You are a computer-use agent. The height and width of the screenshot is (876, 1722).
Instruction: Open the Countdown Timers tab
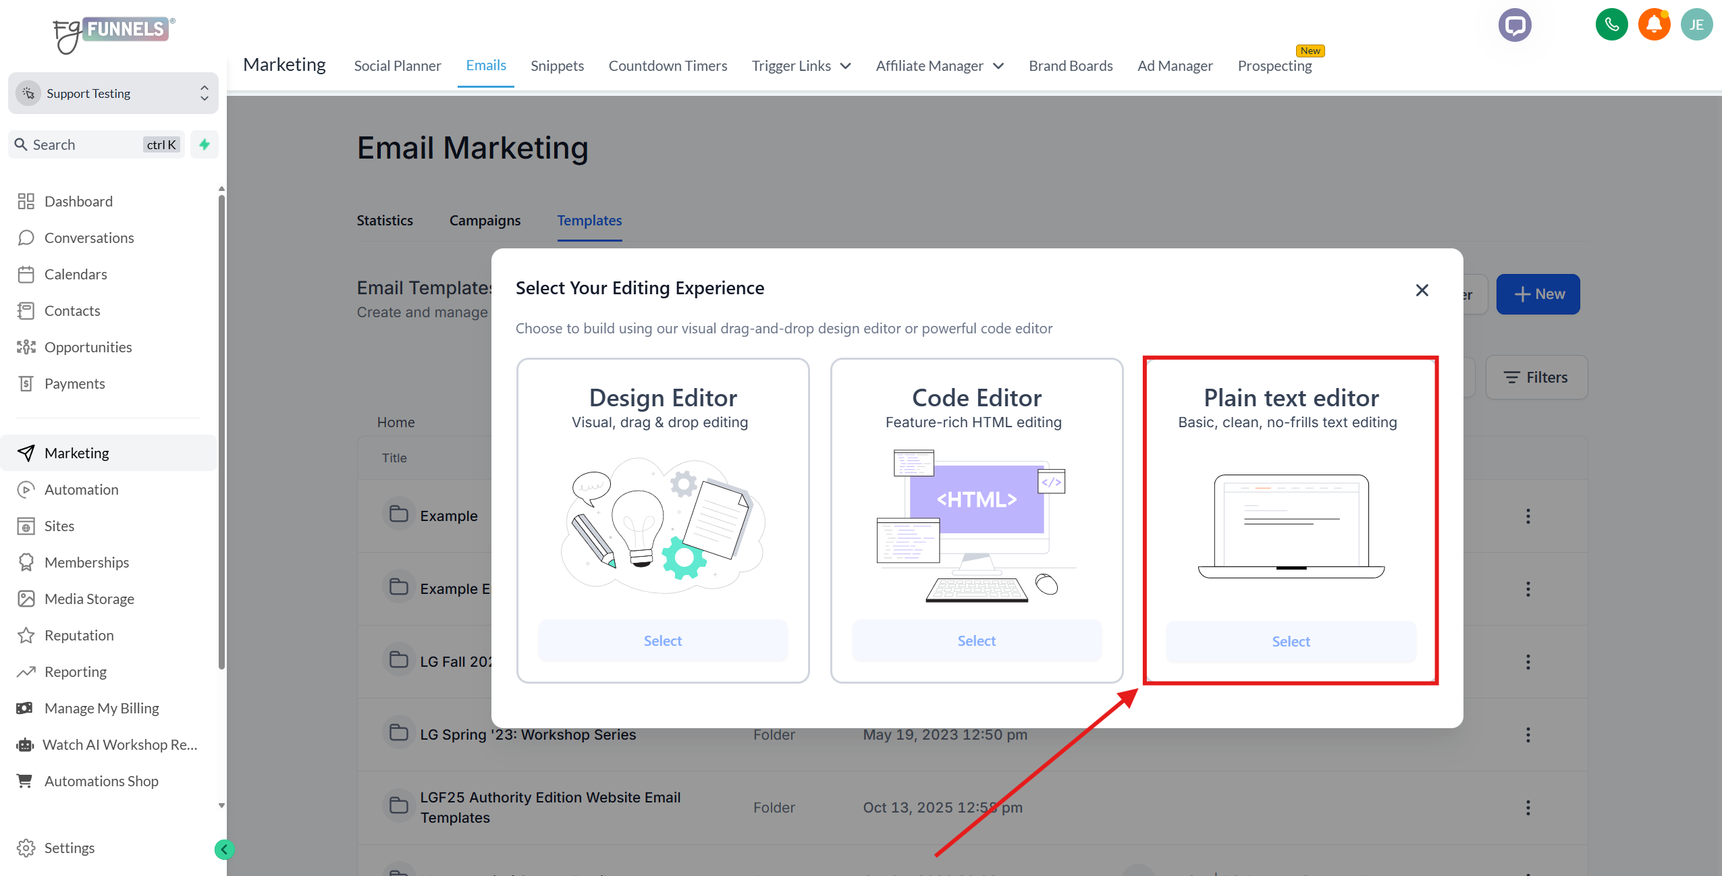pyautogui.click(x=668, y=65)
